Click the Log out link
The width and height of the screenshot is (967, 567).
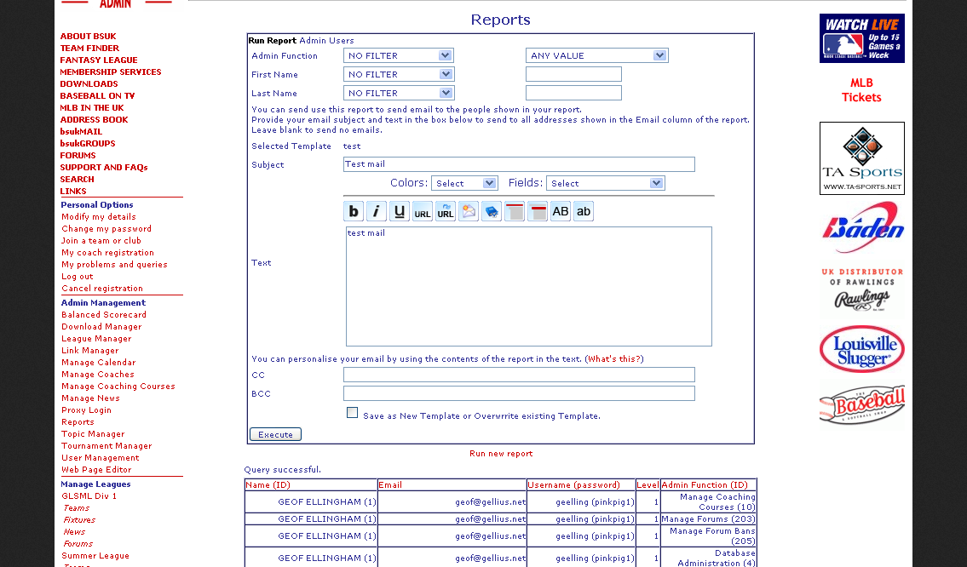(x=77, y=276)
